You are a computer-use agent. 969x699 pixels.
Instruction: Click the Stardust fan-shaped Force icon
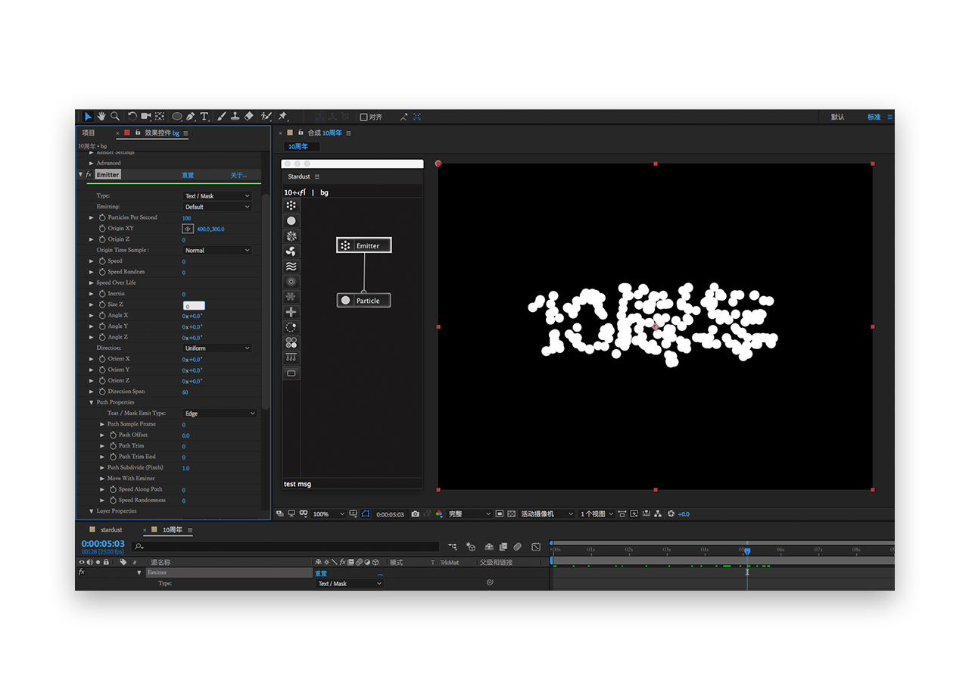click(x=291, y=251)
